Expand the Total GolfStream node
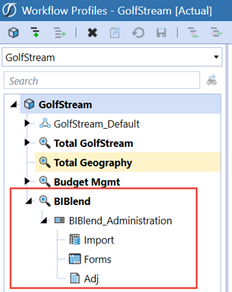Image resolution: width=232 pixels, height=292 pixels. [27, 142]
